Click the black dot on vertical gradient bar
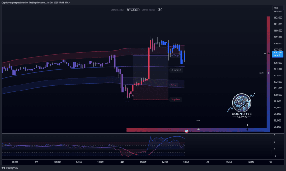Viewport: 286px width, 171px height. pos(268,53)
